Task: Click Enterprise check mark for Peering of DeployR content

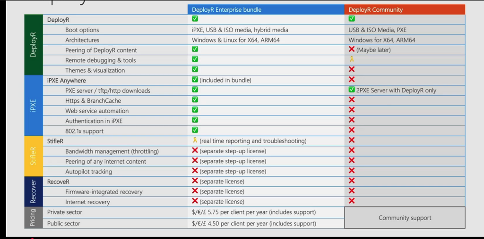Action: click(x=195, y=49)
